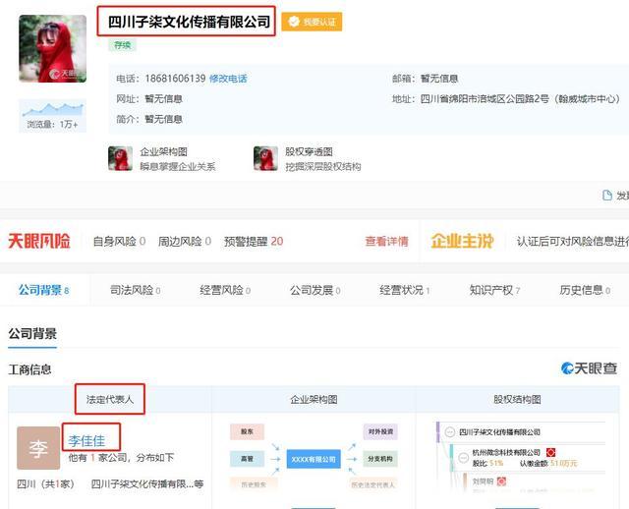Click the blue XXXX有限公司 center box
The width and height of the screenshot is (629, 509).
[x=314, y=459]
